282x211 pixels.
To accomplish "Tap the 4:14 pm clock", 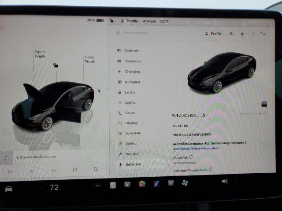I will (x=149, y=21).
